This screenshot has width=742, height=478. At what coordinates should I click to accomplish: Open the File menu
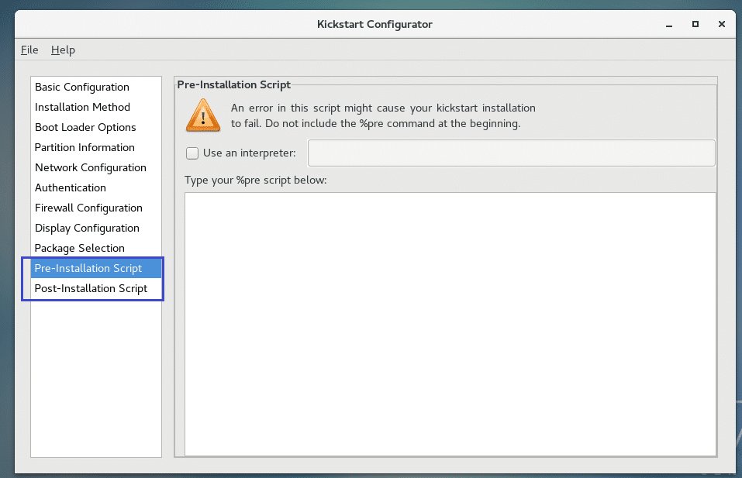pyautogui.click(x=29, y=50)
